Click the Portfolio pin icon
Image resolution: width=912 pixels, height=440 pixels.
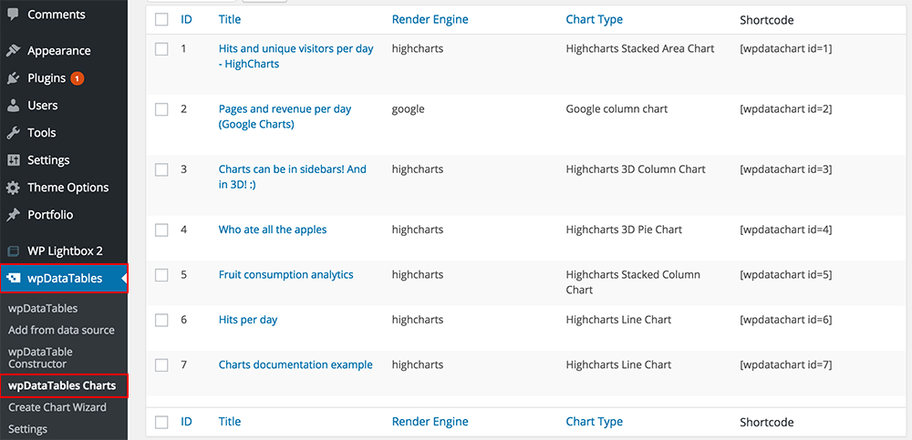[x=13, y=214]
